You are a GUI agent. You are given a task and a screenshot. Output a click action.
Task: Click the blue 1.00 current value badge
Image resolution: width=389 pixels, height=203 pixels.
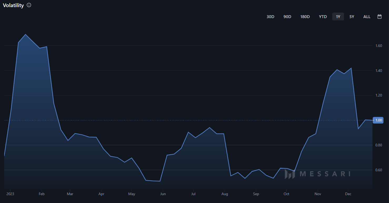tap(378, 120)
